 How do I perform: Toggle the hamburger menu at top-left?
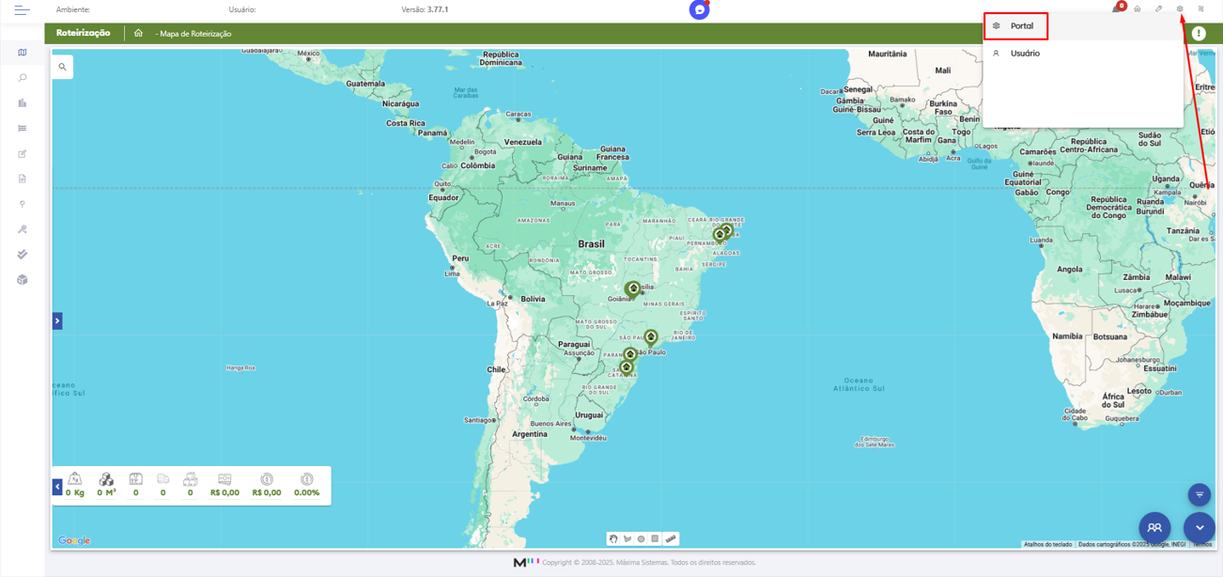pyautogui.click(x=22, y=10)
